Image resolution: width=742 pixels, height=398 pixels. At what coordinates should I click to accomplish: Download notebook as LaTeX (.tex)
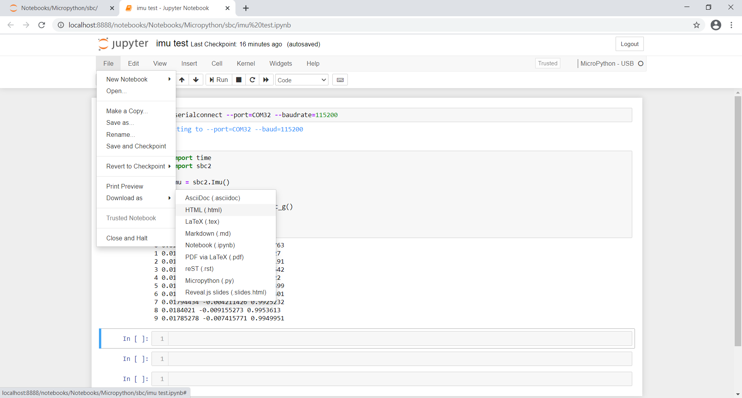click(x=226, y=221)
